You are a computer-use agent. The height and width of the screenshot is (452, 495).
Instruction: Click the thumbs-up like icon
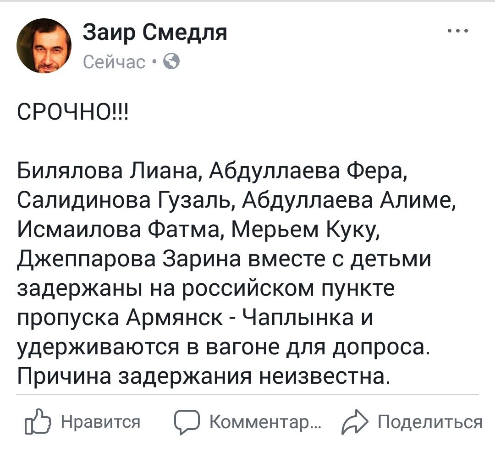click(39, 422)
